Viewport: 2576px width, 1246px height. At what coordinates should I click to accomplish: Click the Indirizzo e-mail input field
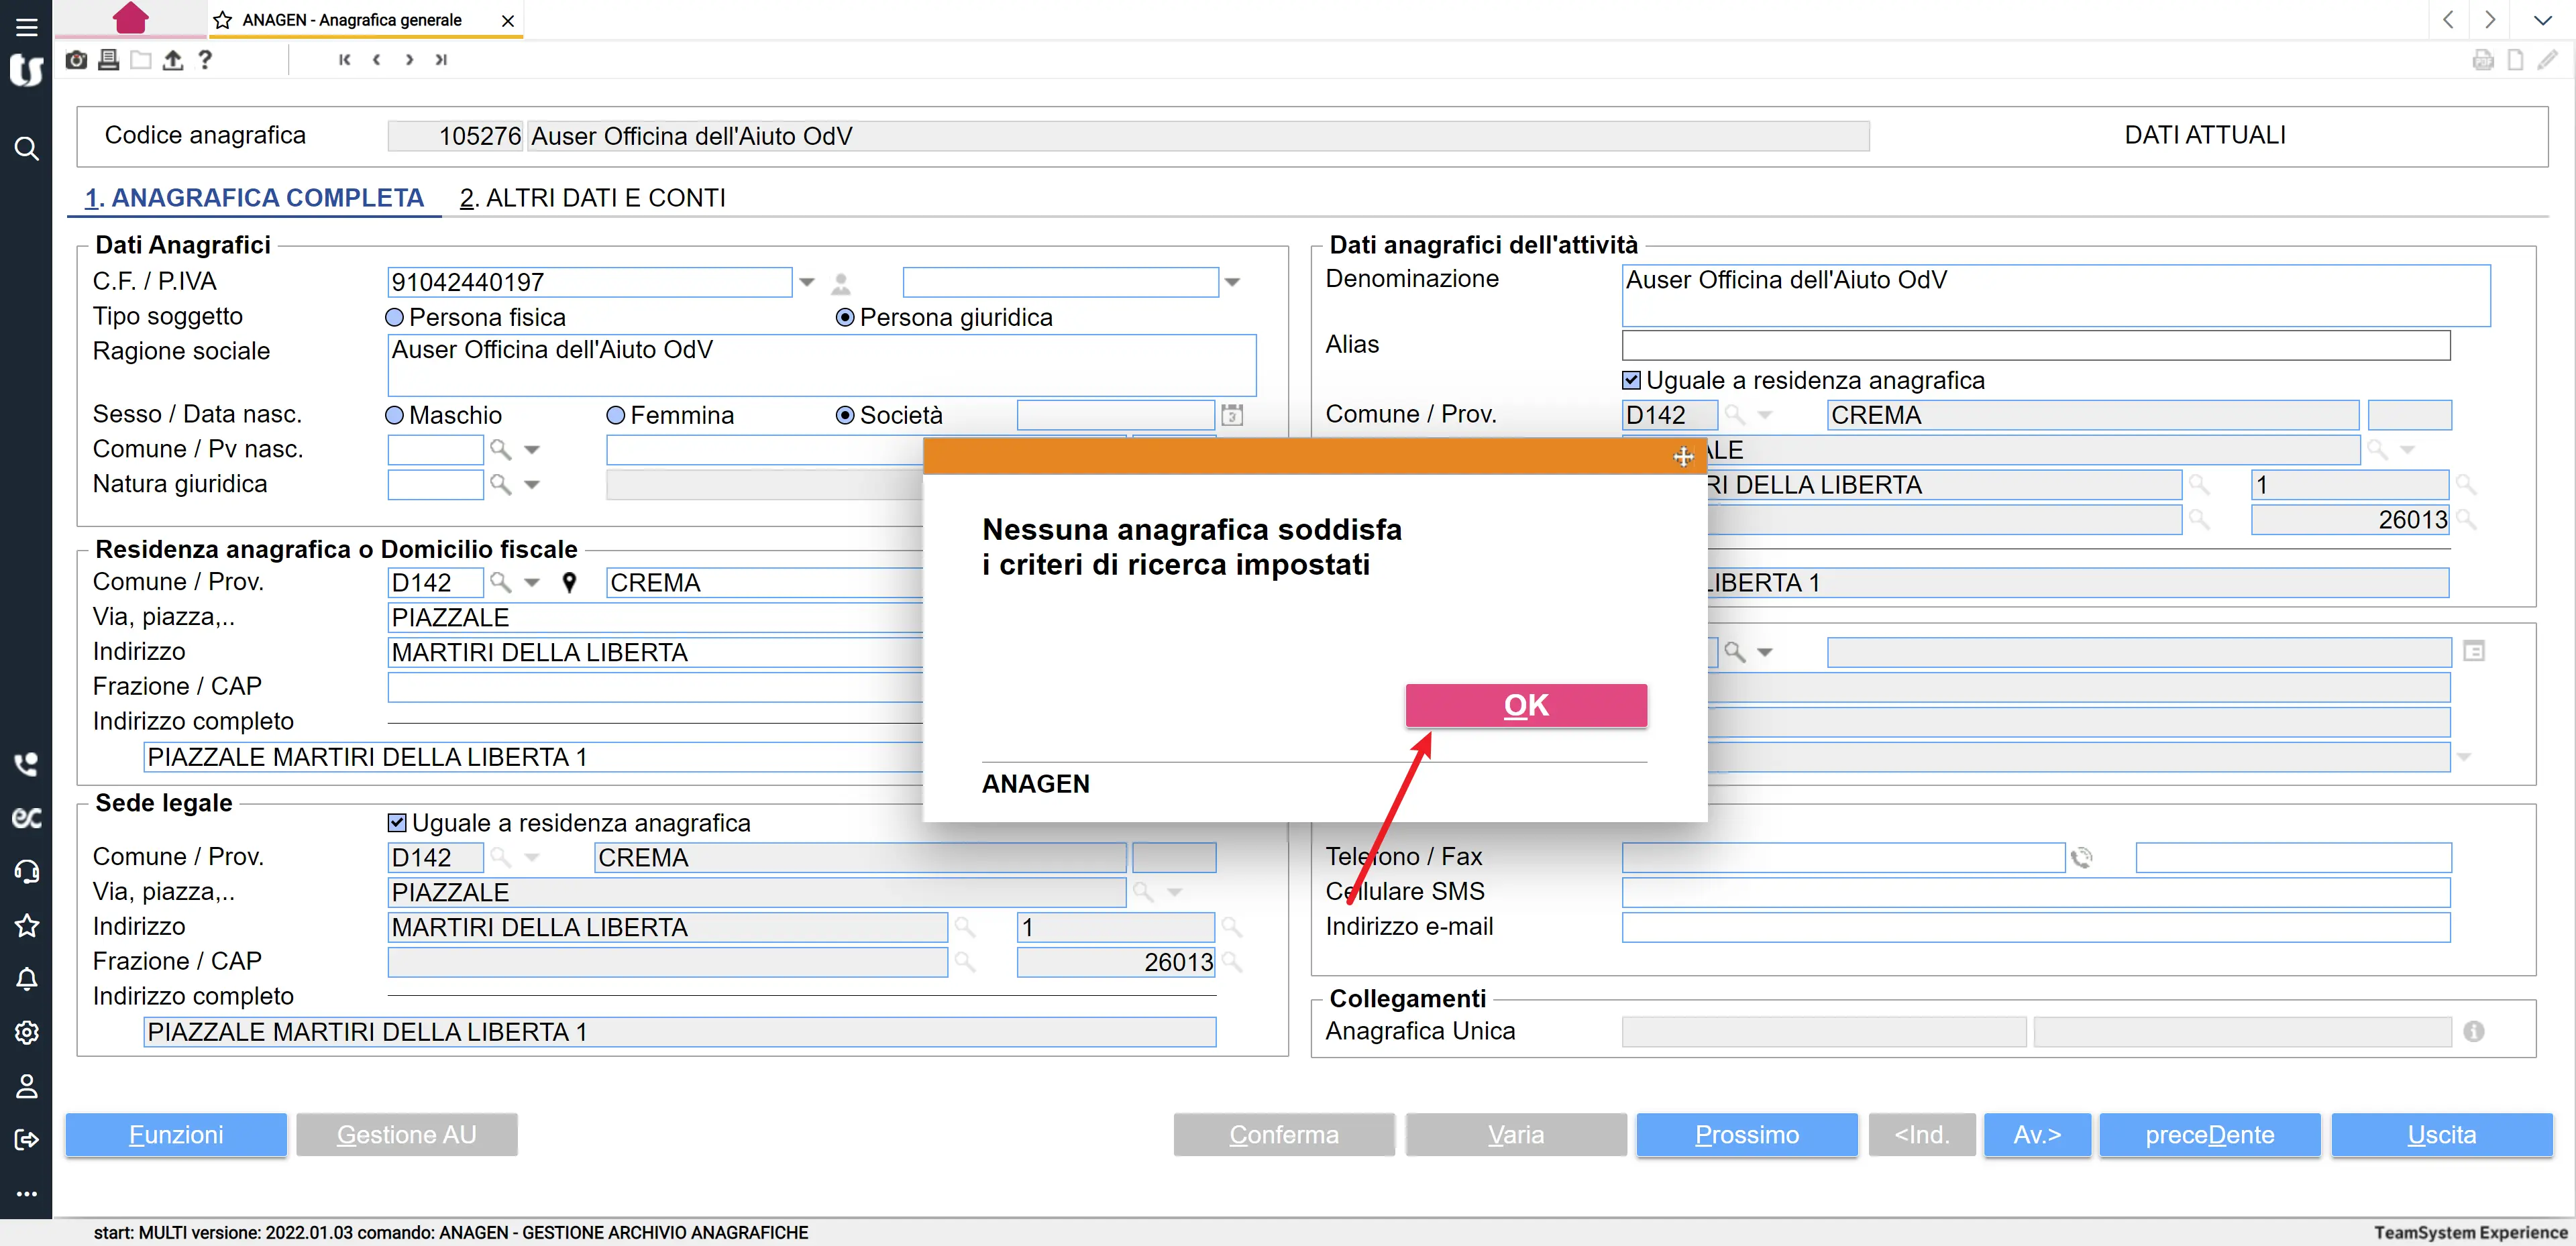point(2035,927)
